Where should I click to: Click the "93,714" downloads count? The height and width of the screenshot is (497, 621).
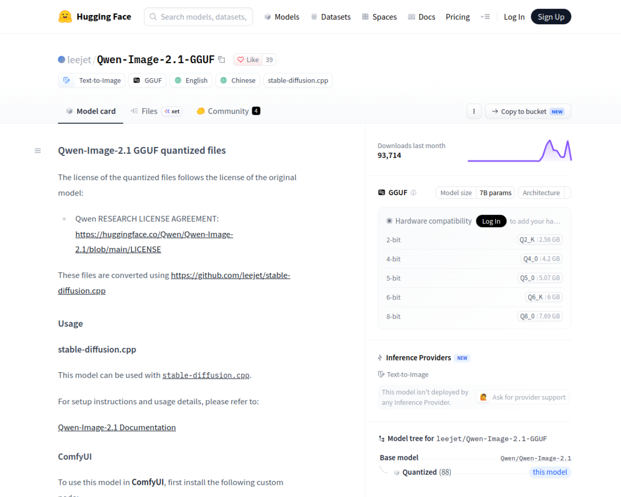click(x=390, y=155)
